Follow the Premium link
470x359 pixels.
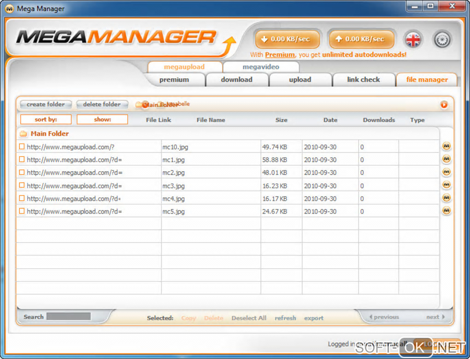[x=280, y=55]
